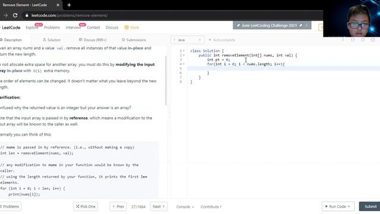
Task: Click the 27/1884 problem counter
Action: pos(138,207)
